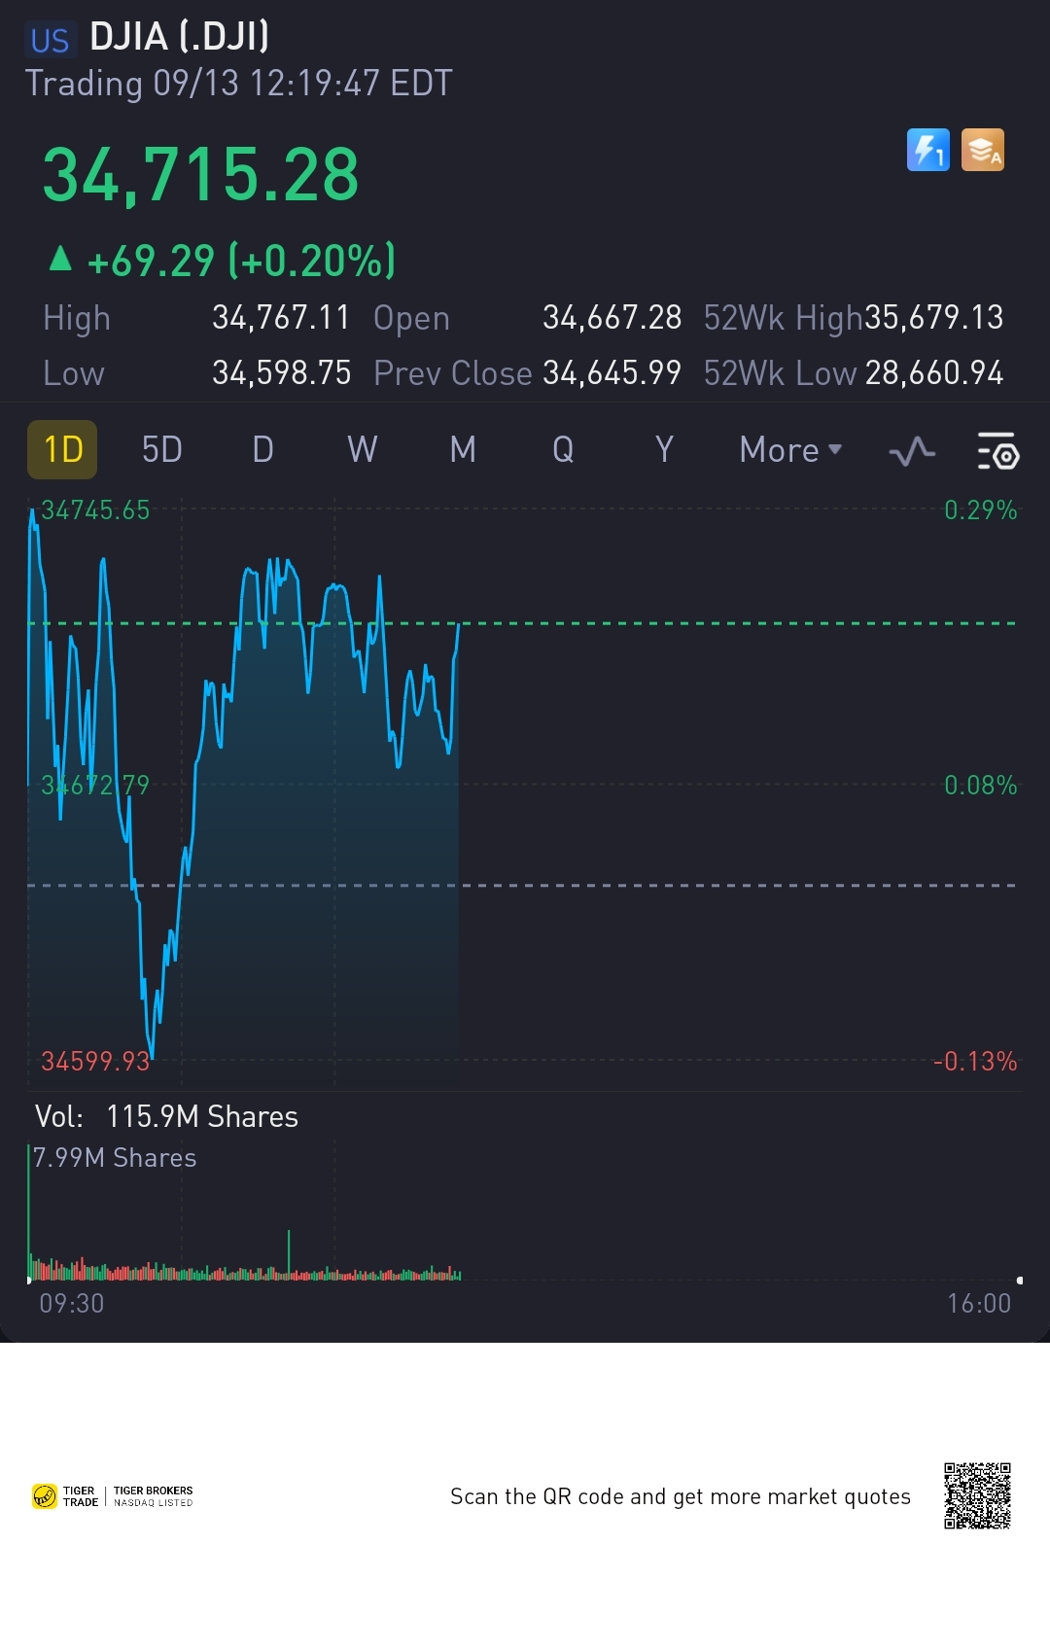The height and width of the screenshot is (1650, 1050).
Task: Tap the orange stacked layers icon
Action: [x=982, y=151]
